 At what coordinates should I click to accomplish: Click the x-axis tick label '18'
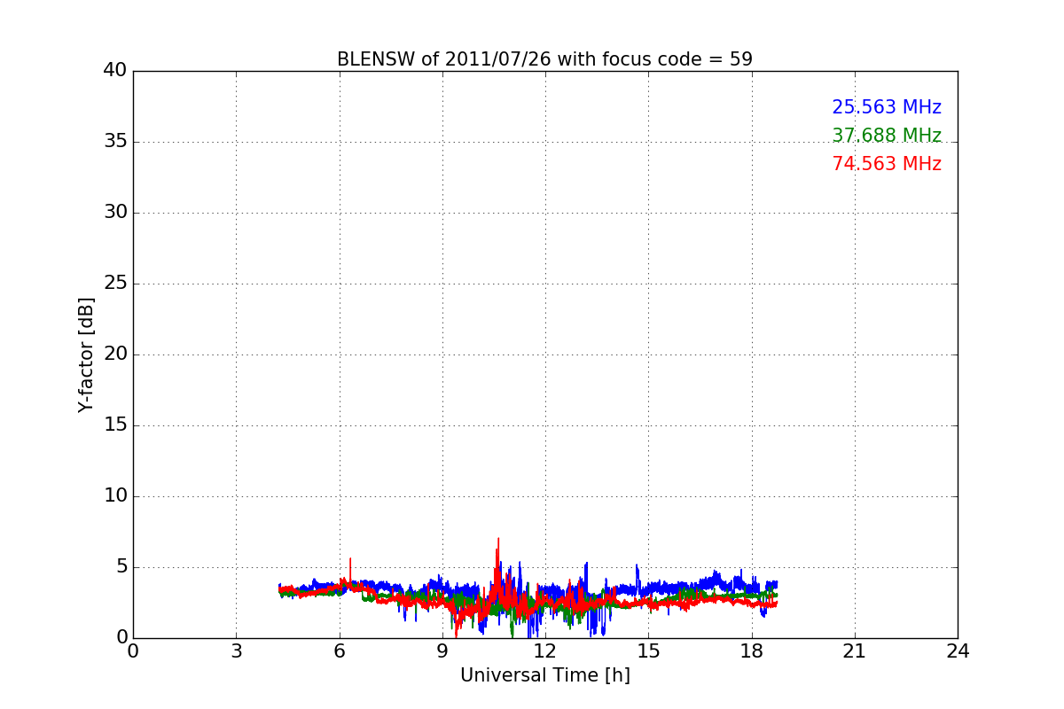pyautogui.click(x=752, y=651)
